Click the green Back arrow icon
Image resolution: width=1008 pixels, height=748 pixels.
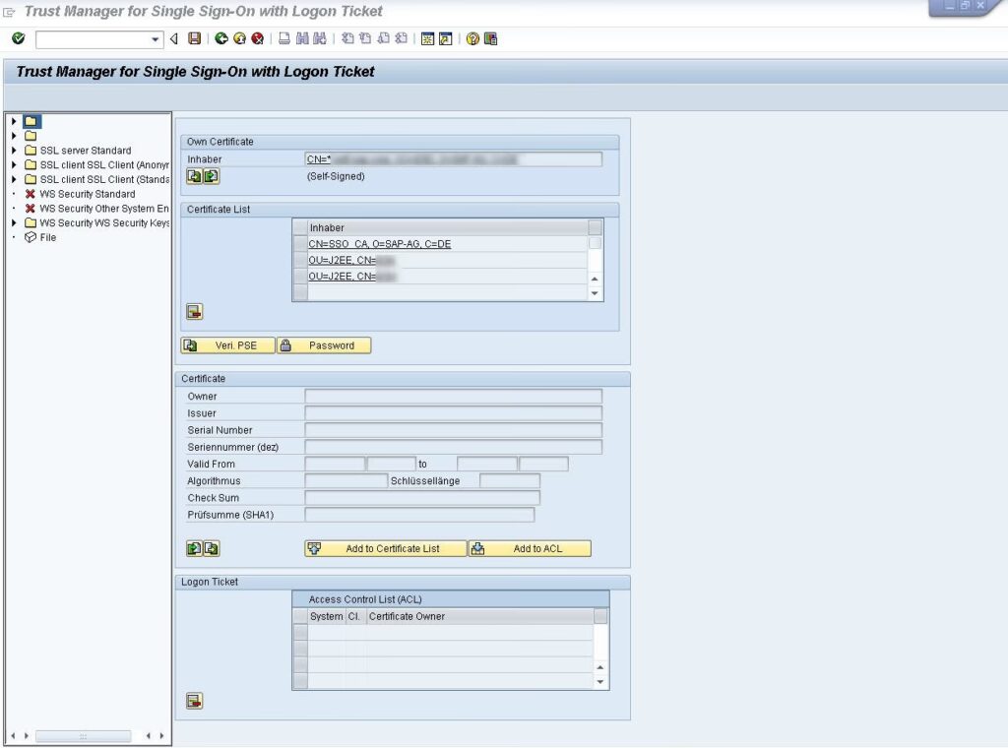[x=220, y=39]
